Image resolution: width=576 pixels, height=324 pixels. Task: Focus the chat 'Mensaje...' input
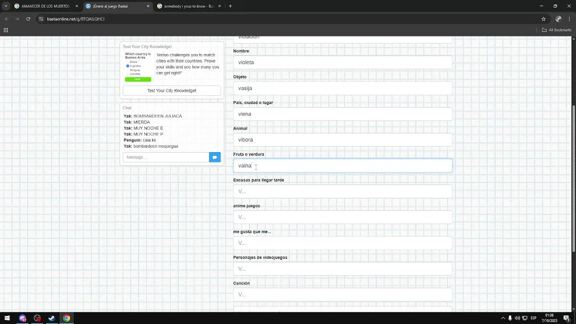166,157
